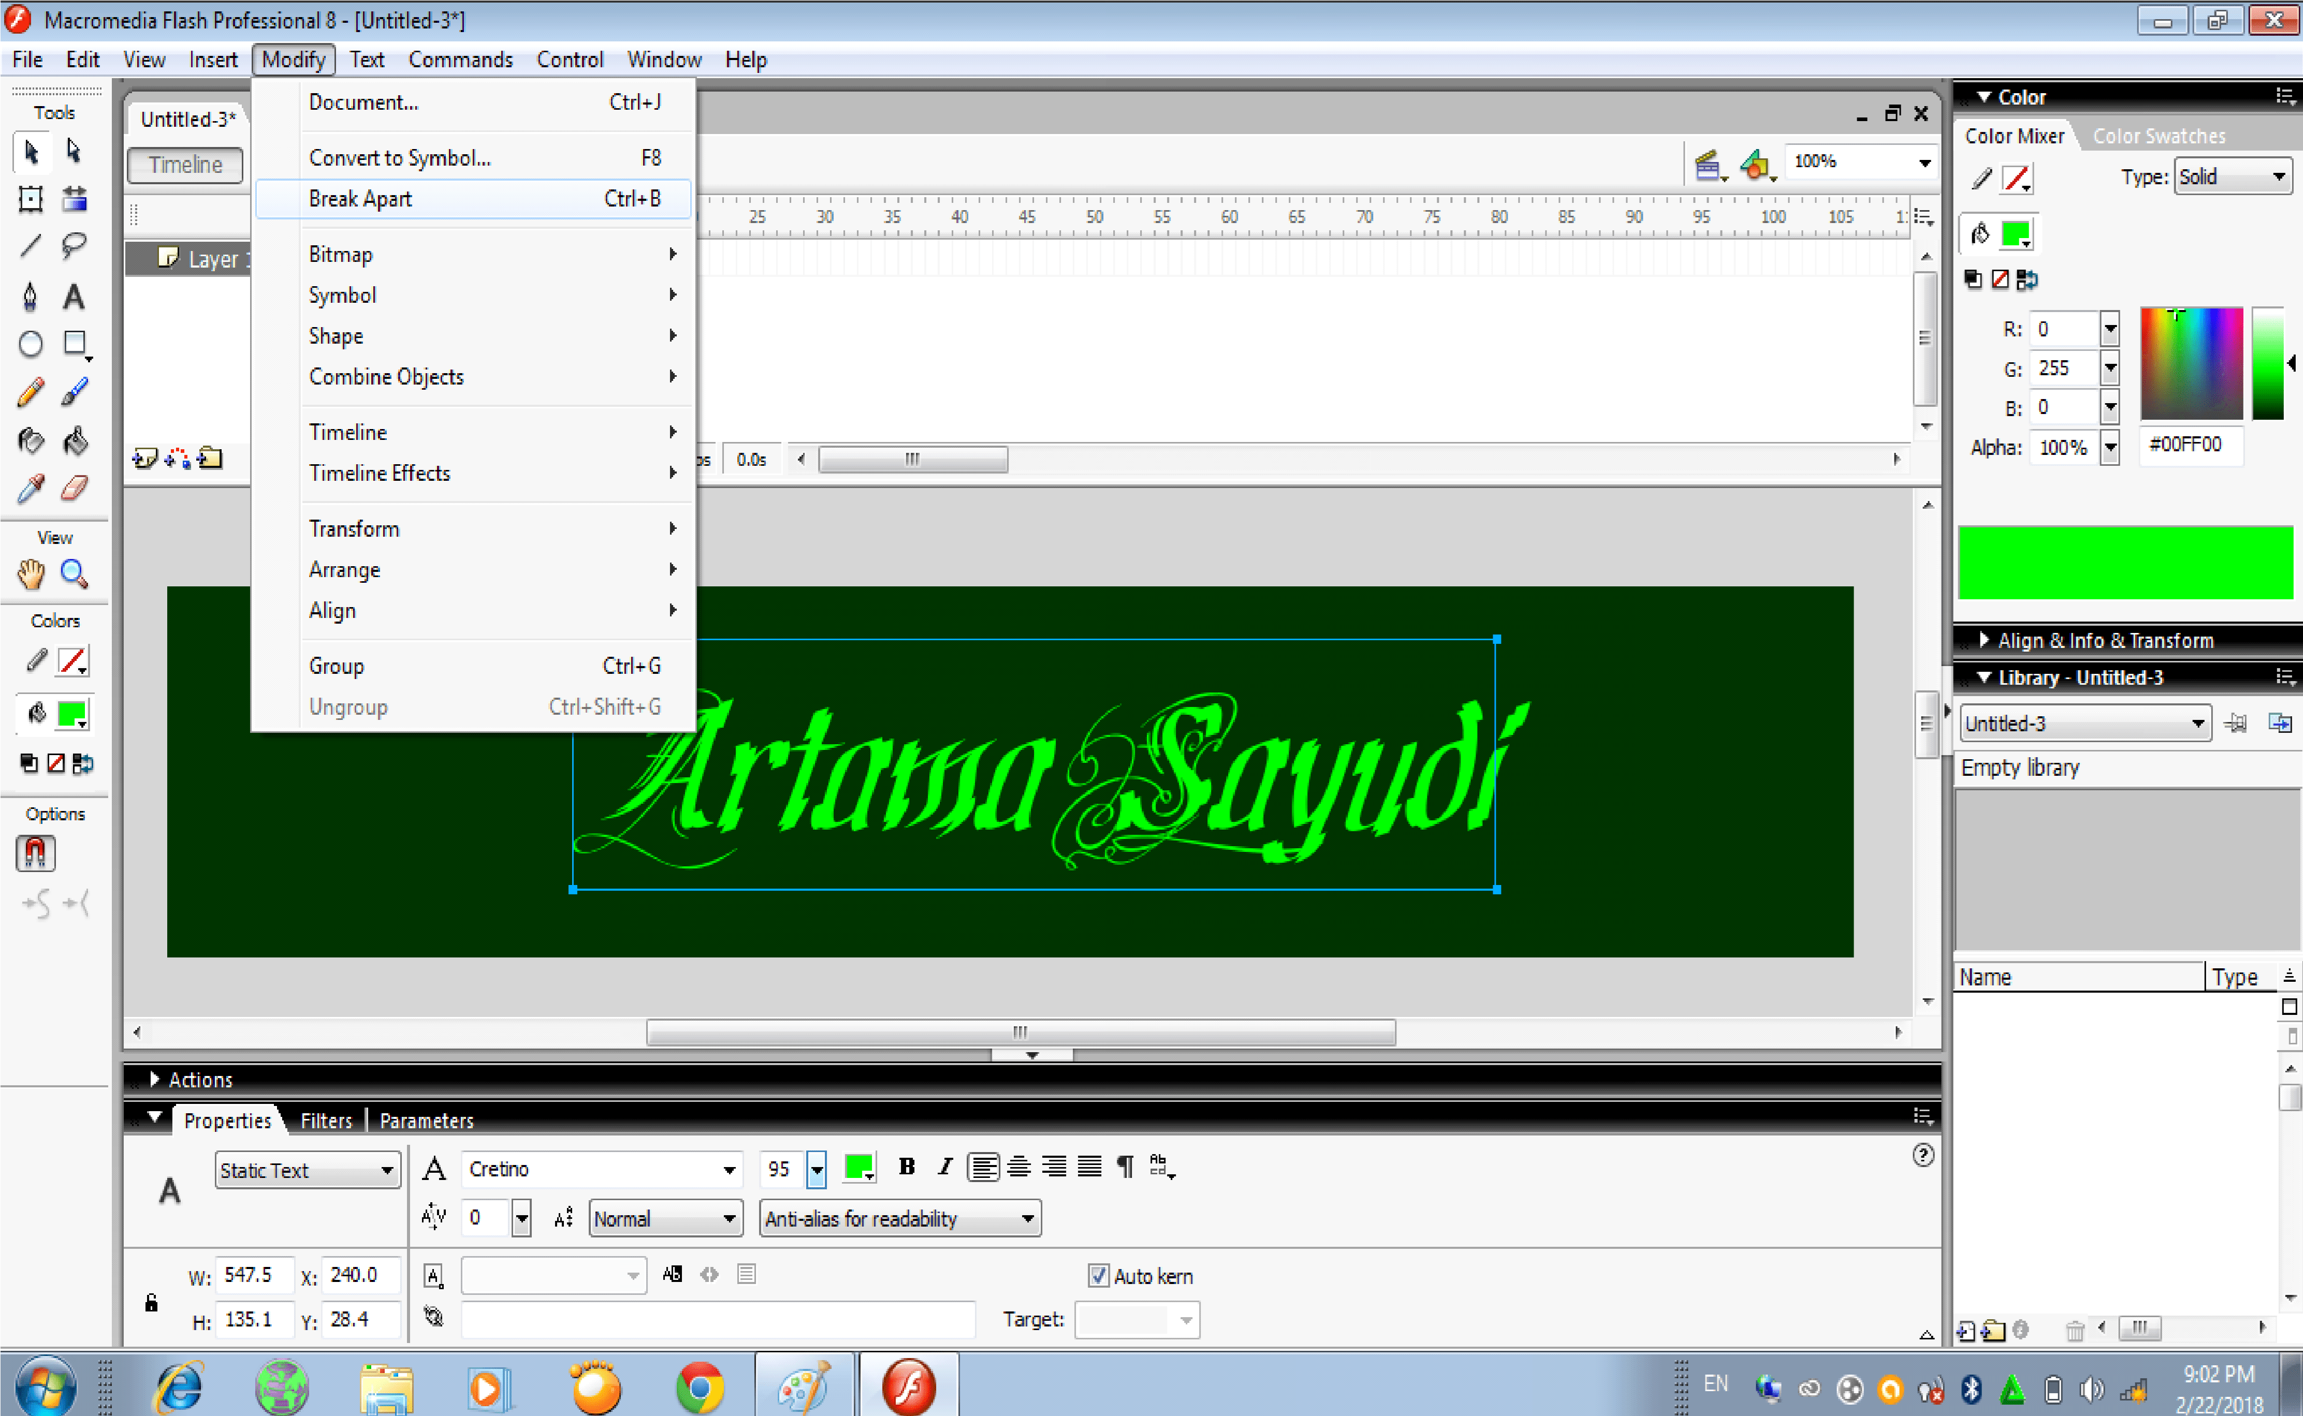Choose the Oval tool
The height and width of the screenshot is (1416, 2303).
click(x=30, y=344)
